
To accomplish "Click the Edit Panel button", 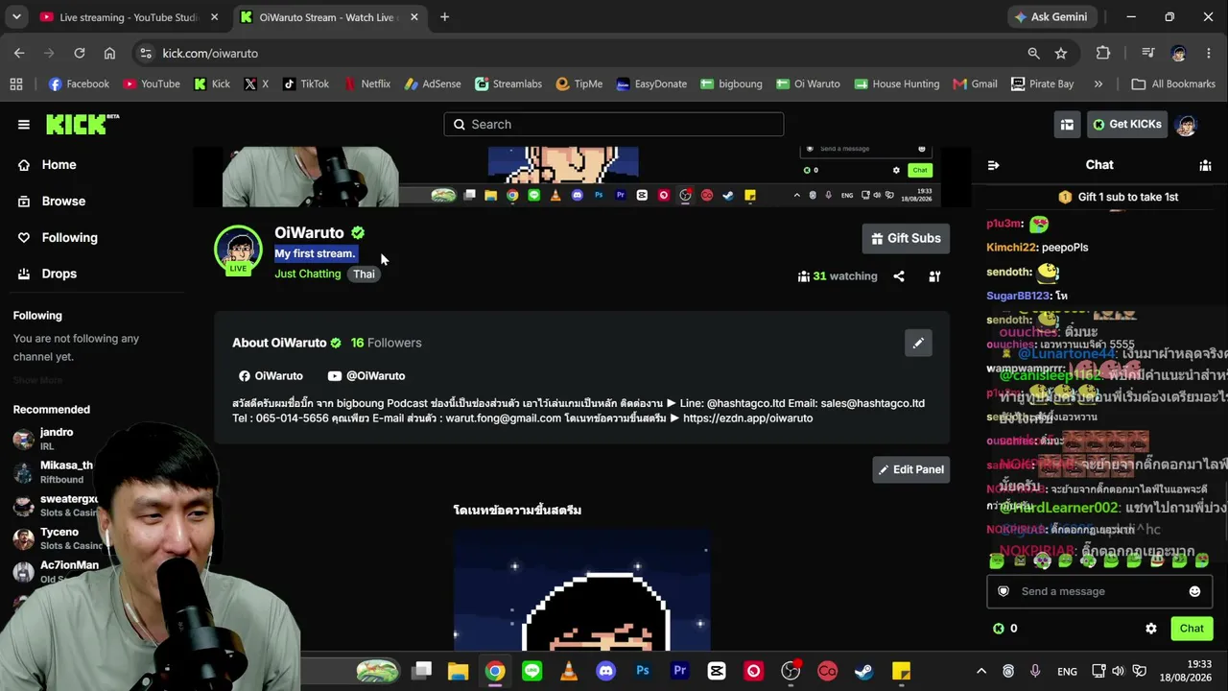I will 910,469.
